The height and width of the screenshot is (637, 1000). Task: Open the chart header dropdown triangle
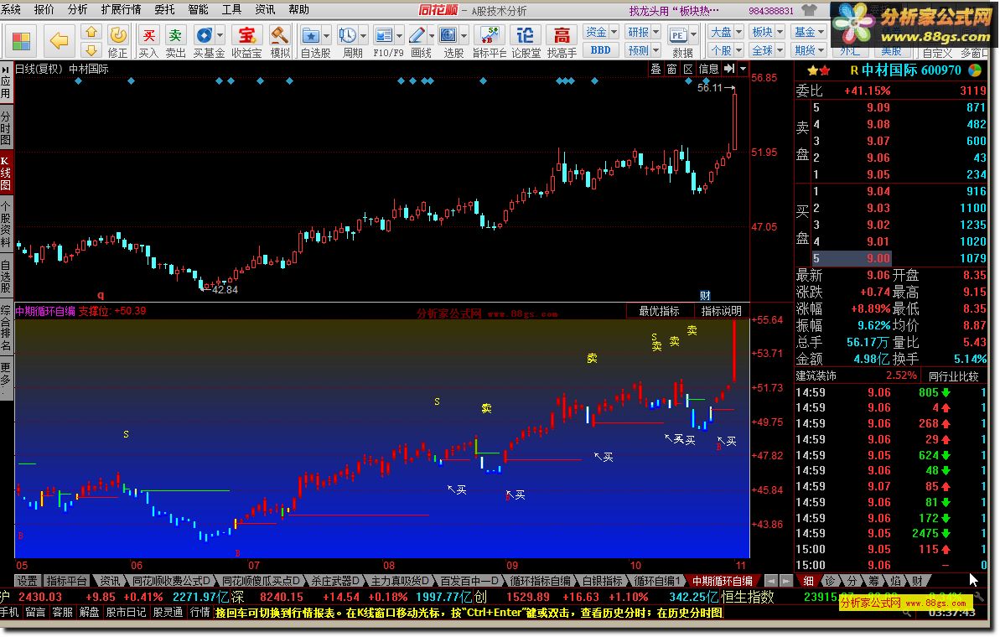[x=743, y=69]
